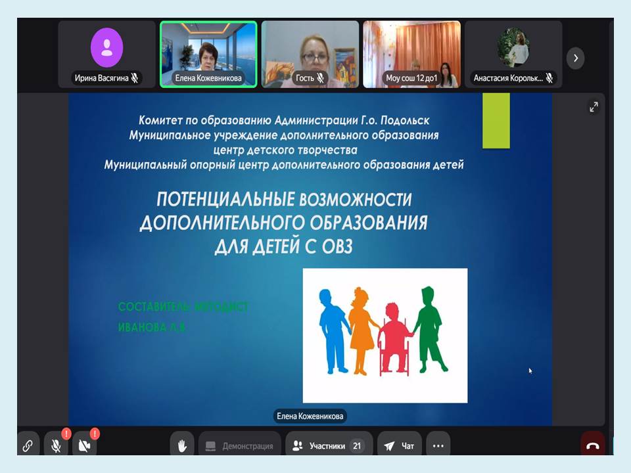Click the participant count badge 21
Viewport: 631px width, 473px height.
(x=357, y=445)
